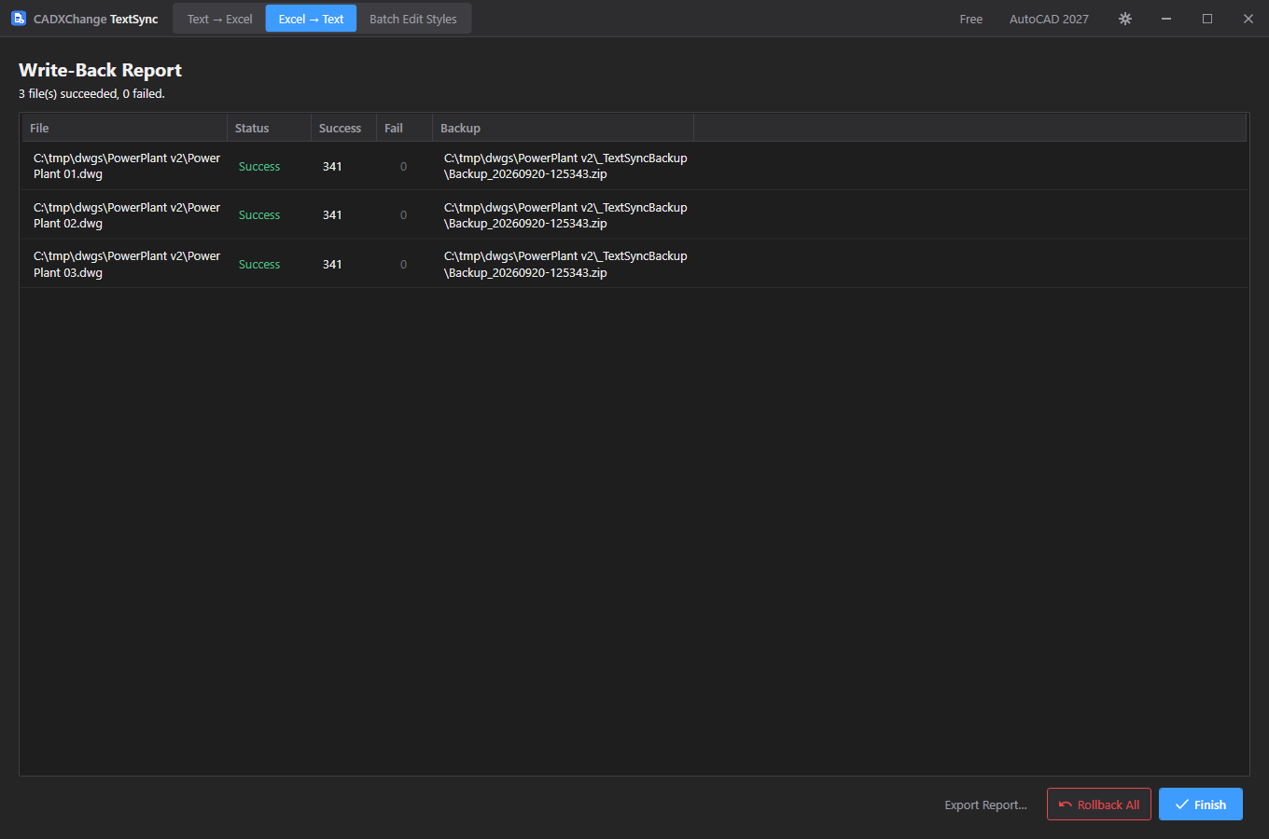This screenshot has width=1269, height=839.
Task: Click the backup zip path for Power Plant 01
Action: tap(565, 166)
